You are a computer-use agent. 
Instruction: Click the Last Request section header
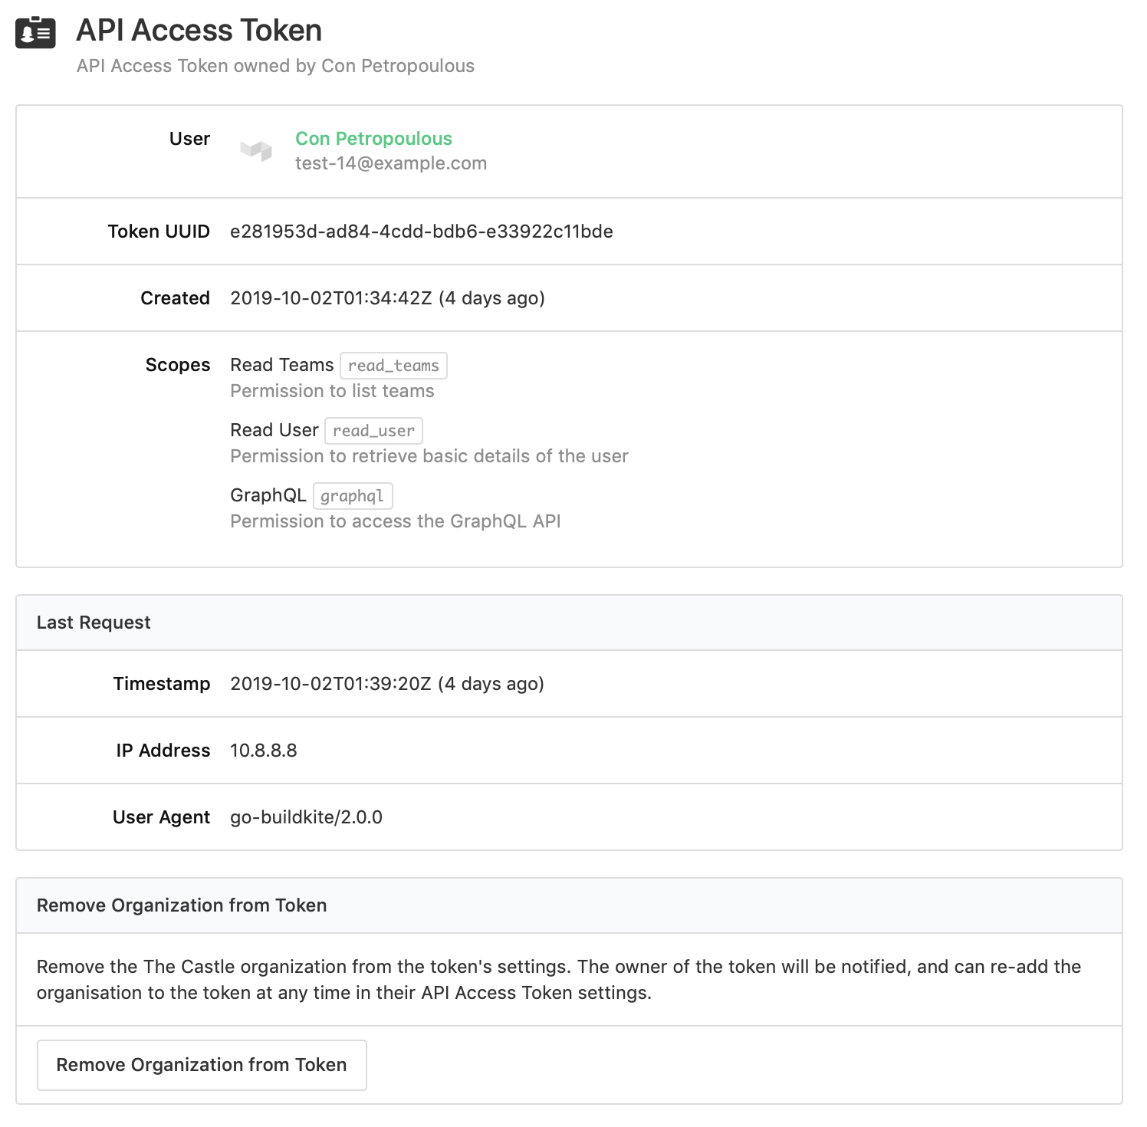569,623
